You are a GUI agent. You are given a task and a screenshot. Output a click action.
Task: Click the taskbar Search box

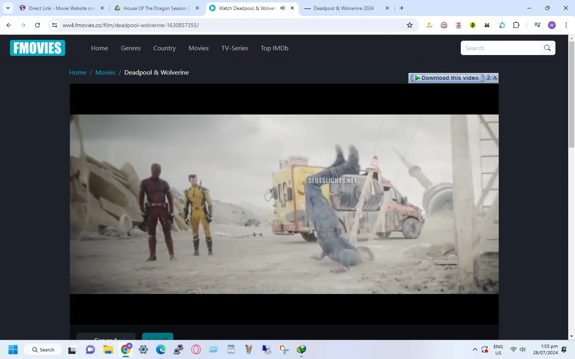coord(43,350)
